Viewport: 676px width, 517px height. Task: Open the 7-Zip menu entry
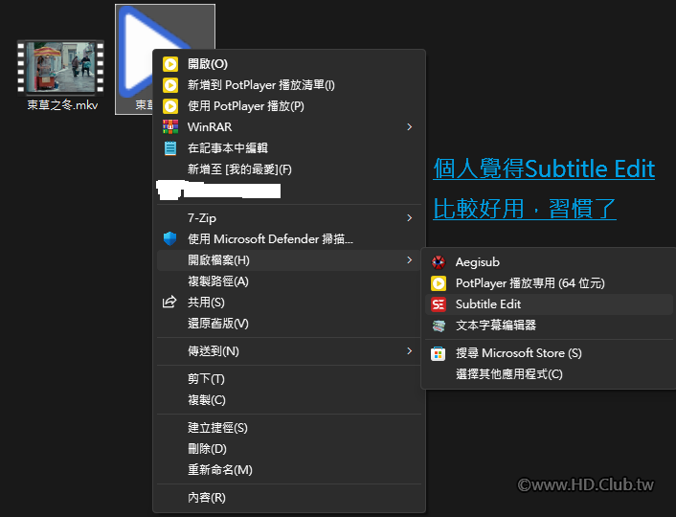click(289, 217)
